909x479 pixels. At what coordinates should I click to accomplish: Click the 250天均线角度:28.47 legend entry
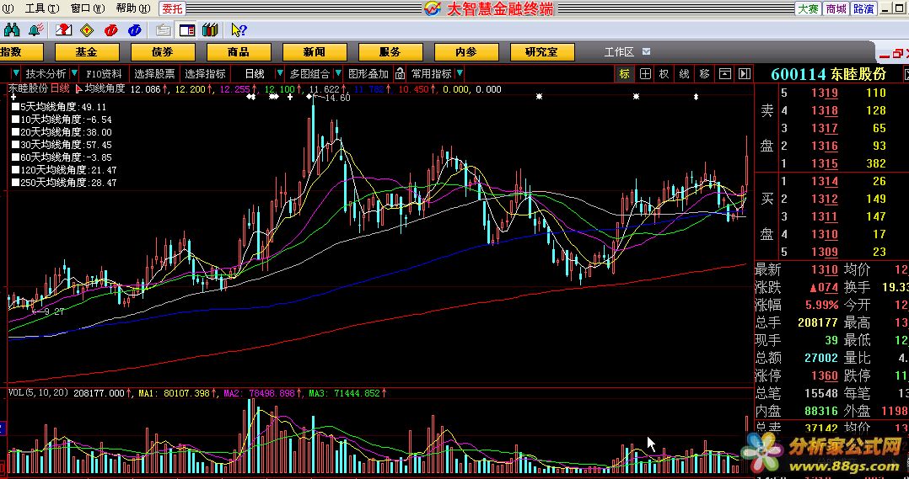point(64,183)
